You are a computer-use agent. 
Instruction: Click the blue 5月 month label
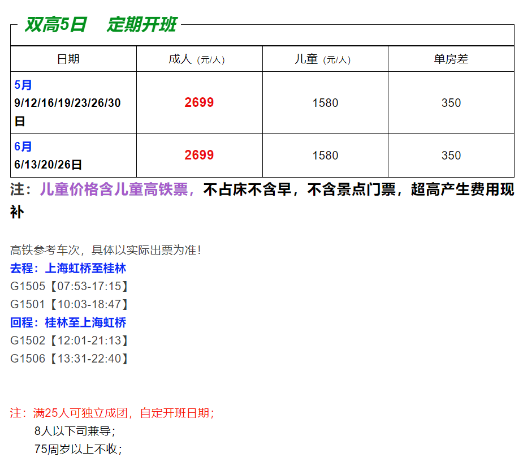(23, 85)
